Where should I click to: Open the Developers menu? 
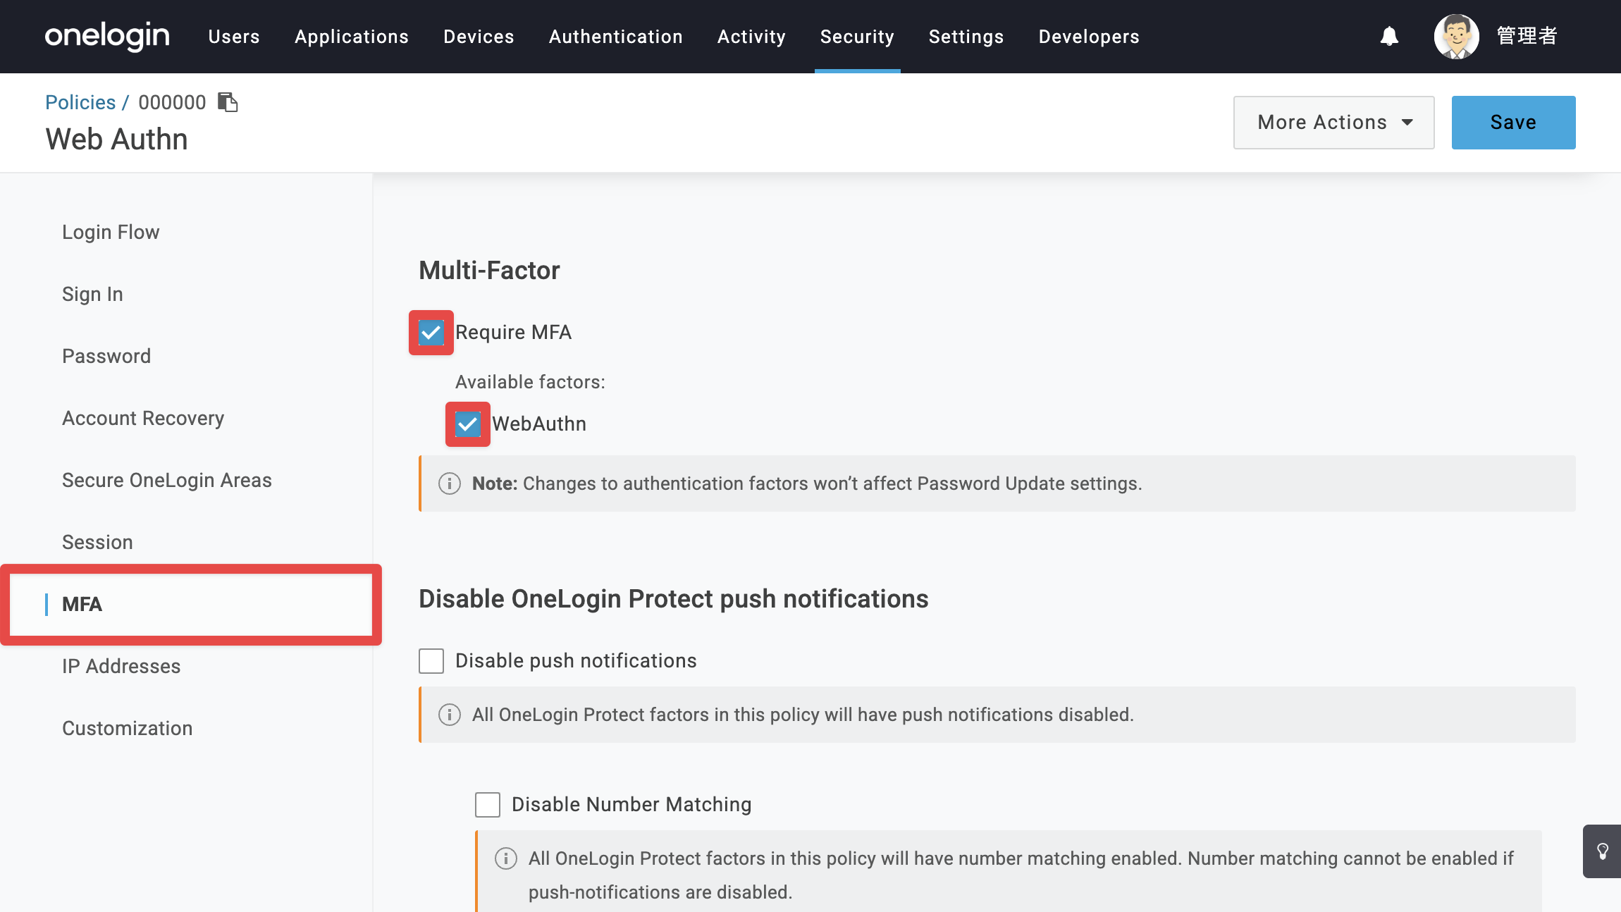pos(1089,37)
